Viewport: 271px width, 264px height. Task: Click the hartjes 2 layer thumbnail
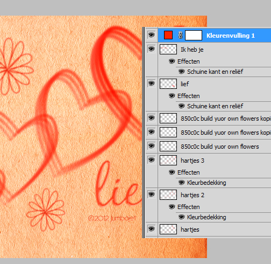point(168,194)
